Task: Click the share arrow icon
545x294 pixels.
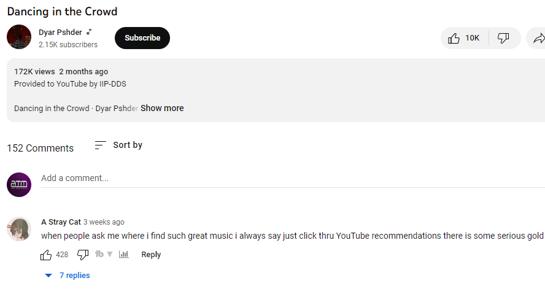Action: pyautogui.click(x=538, y=38)
